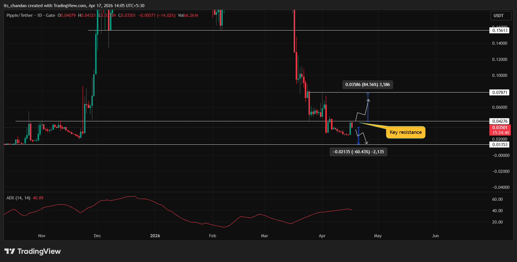Click 0.10000 on the price scale
Image resolution: width=517 pixels, height=262 pixels.
tap(500, 75)
